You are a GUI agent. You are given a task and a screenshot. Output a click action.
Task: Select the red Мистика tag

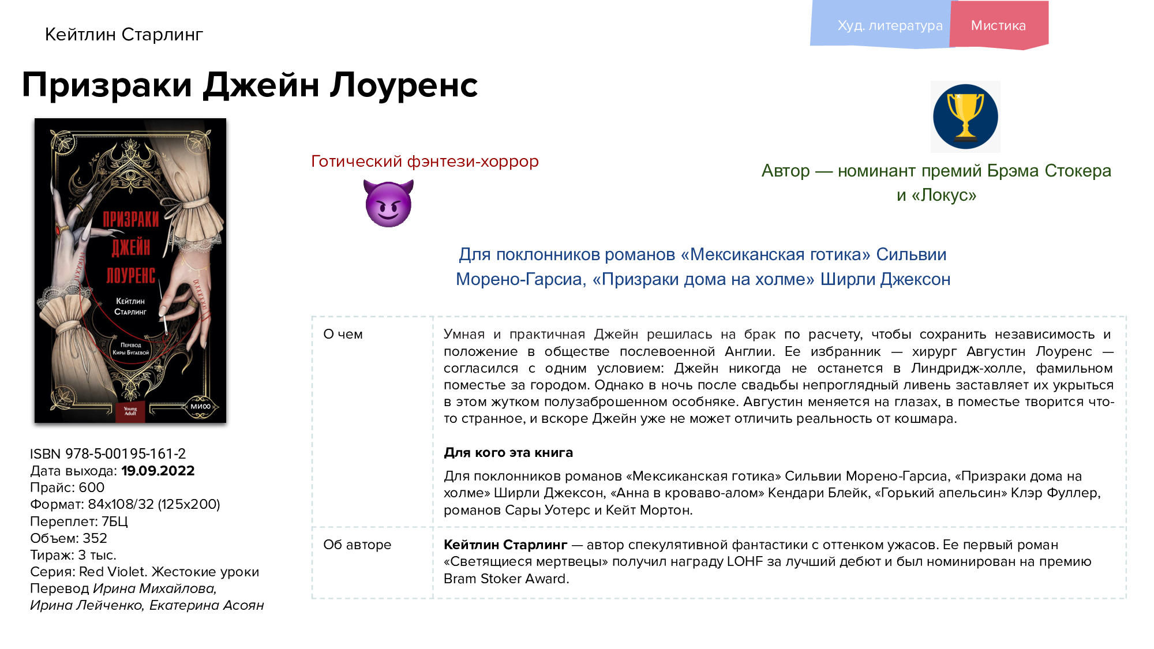pyautogui.click(x=998, y=25)
